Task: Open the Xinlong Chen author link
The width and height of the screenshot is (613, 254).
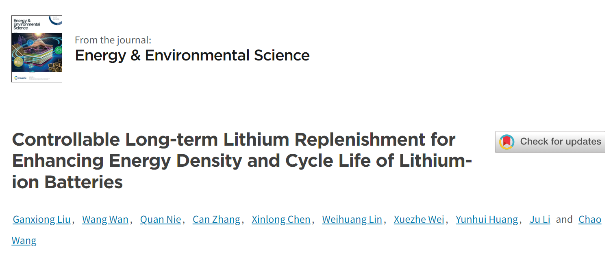Action: [281, 220]
